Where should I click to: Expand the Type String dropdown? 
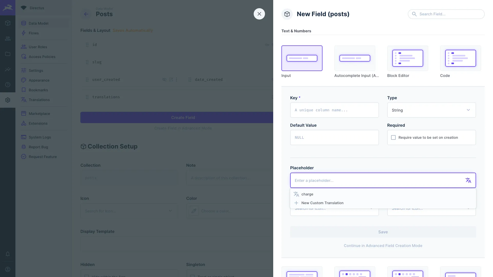[431, 110]
